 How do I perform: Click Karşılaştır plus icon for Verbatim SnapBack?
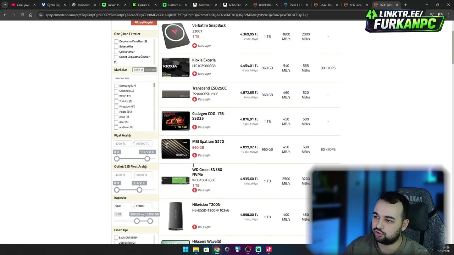tap(194, 46)
